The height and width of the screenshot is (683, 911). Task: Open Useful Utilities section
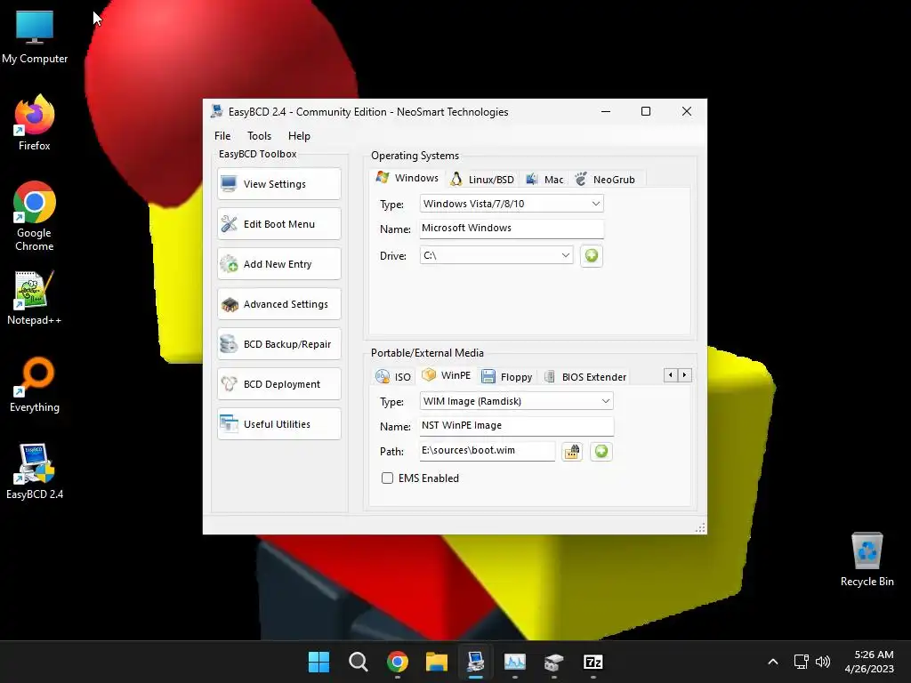[x=278, y=424]
